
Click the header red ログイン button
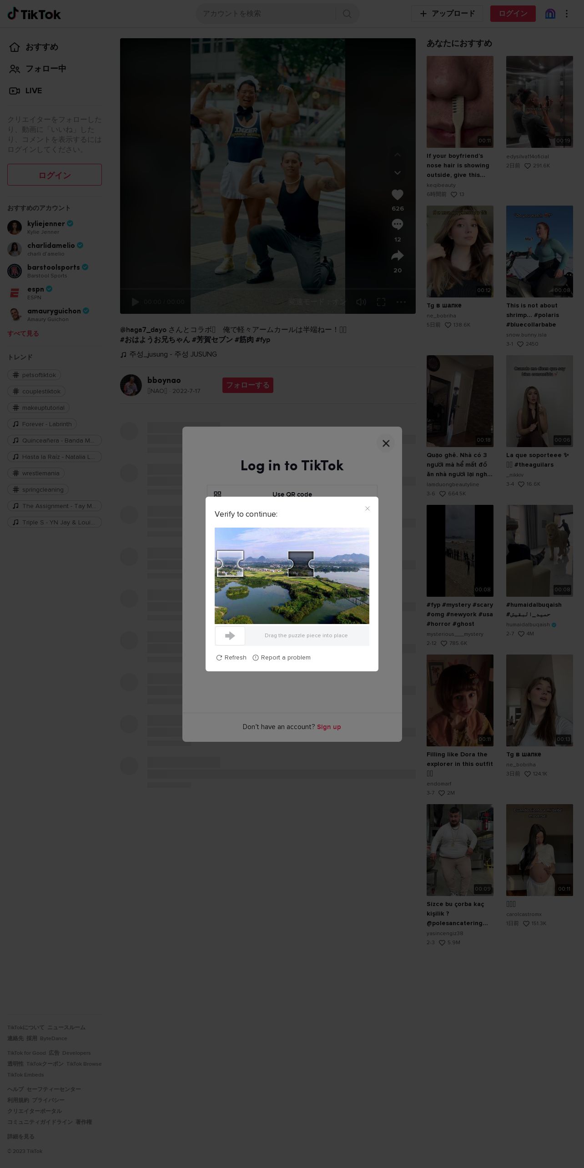(513, 14)
